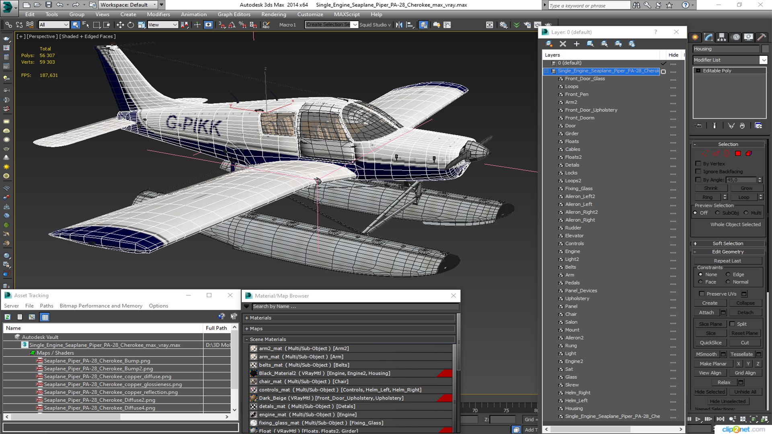This screenshot has width=772, height=434.
Task: Click Search by Name field in Material Browser
Action: click(355, 306)
